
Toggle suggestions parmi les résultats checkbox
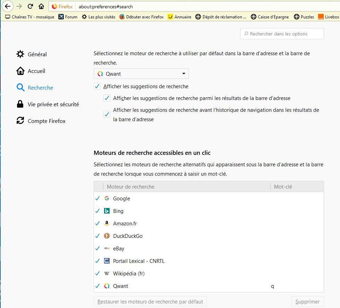click(x=107, y=98)
